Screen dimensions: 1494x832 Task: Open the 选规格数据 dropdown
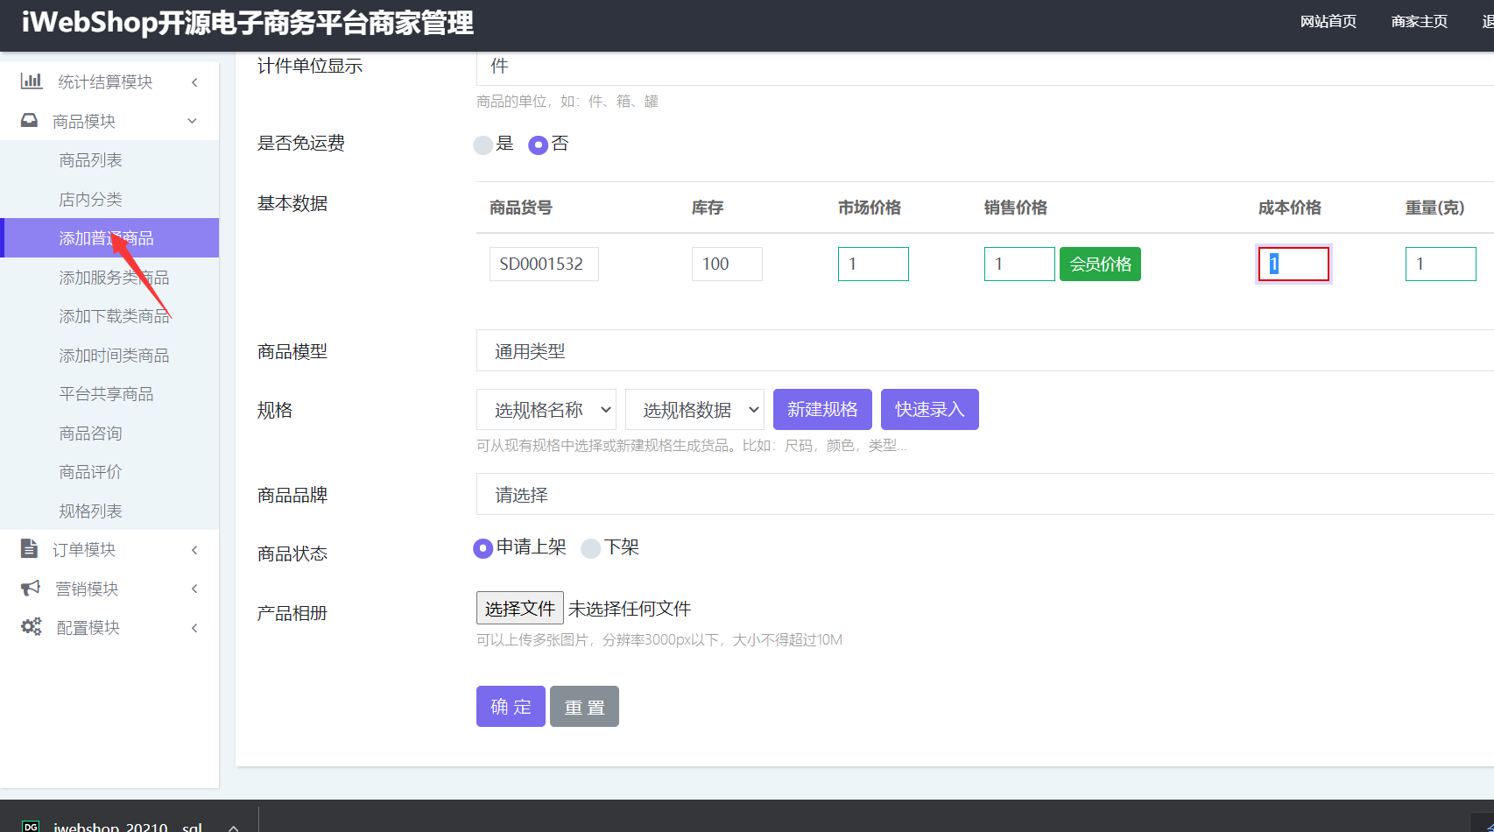tap(694, 409)
